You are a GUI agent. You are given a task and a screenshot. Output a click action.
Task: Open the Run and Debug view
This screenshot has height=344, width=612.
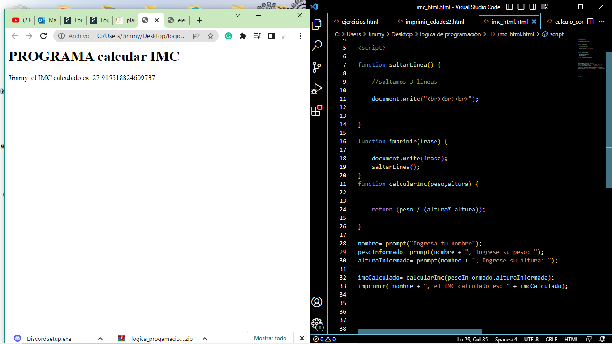pos(317,89)
